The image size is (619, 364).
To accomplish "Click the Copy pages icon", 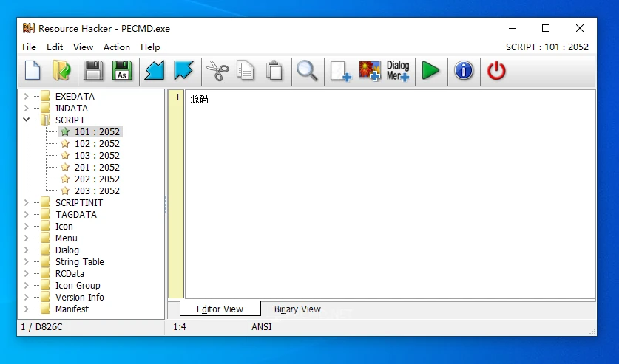I will click(x=245, y=71).
